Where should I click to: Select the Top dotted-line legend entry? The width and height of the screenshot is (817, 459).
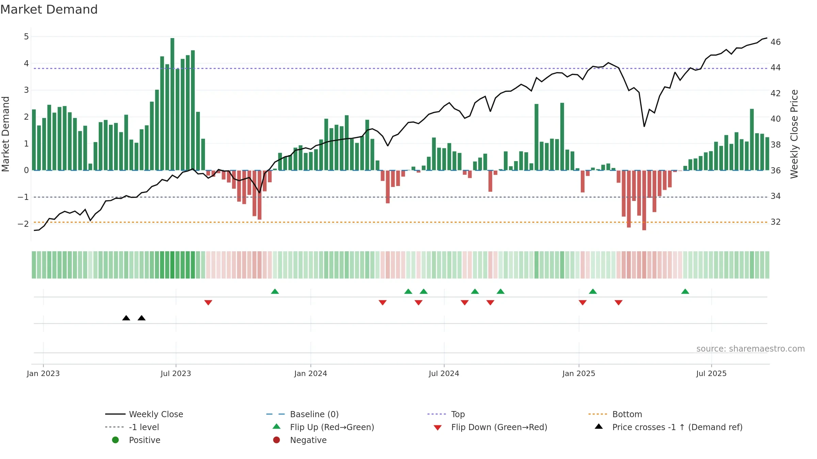coord(446,414)
